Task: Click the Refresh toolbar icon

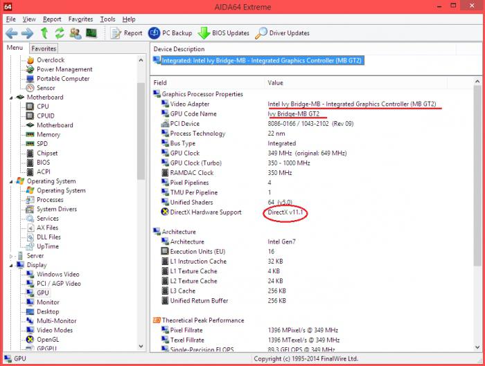Action: (60, 33)
